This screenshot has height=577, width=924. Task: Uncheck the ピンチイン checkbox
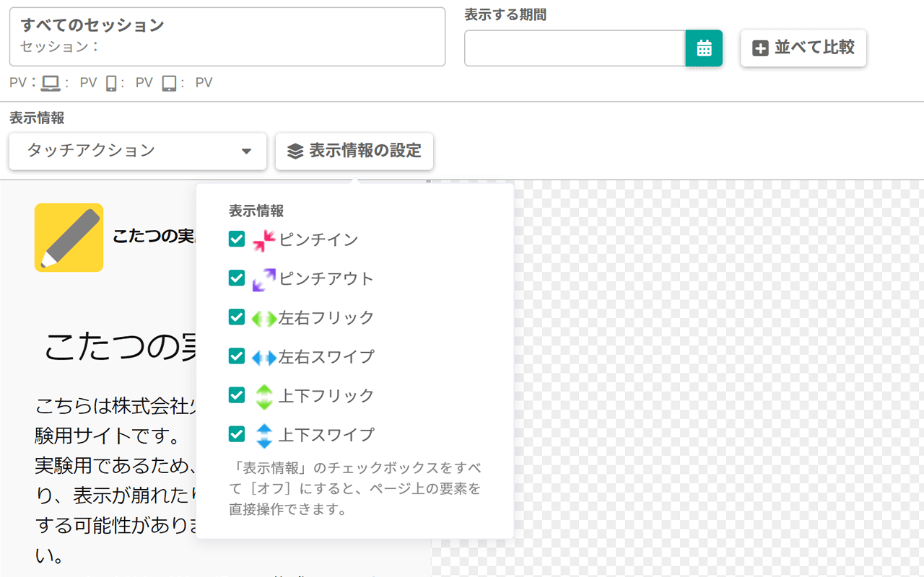[x=237, y=239]
